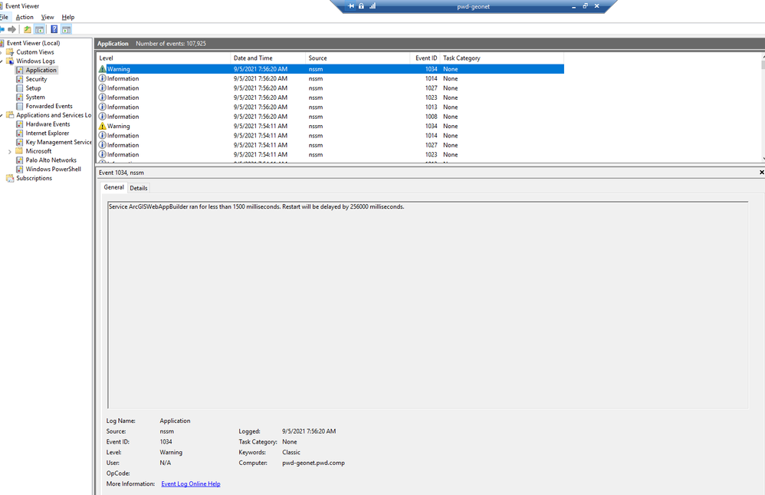Click the event list scroll-up arrow
Viewport: 765px width, 495px height.
point(763,57)
